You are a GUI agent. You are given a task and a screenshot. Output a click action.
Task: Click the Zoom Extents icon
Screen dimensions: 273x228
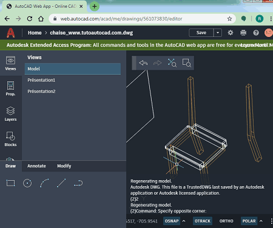coord(172,63)
